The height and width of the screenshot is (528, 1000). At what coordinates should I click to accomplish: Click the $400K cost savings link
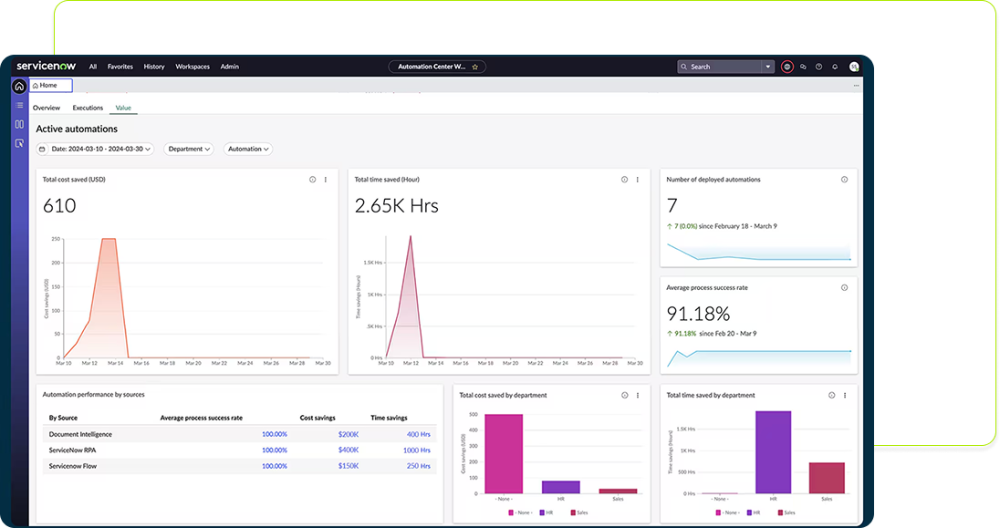point(348,450)
